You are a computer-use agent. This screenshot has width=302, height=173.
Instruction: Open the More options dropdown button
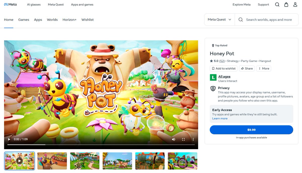[263, 68]
